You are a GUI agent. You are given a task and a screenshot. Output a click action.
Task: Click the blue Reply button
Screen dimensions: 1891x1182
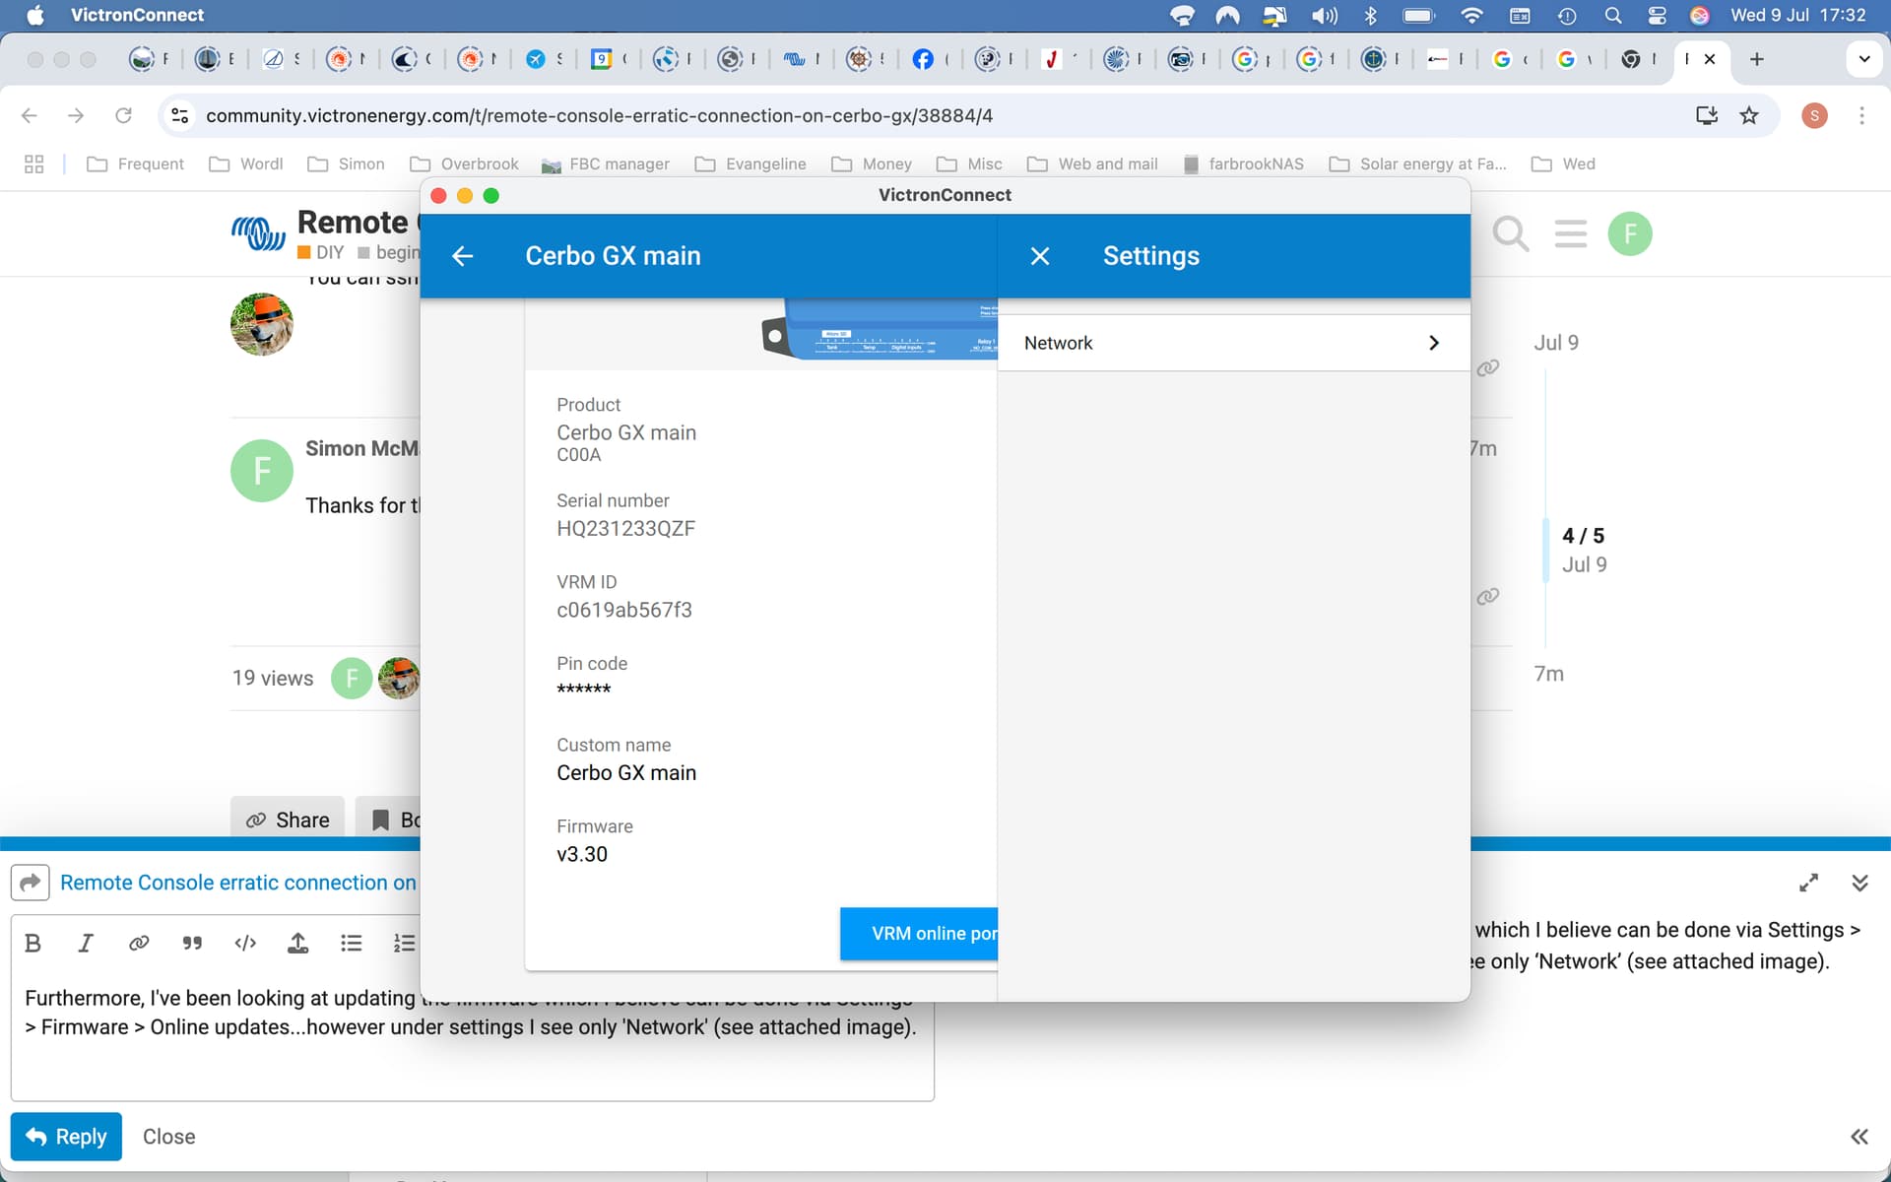point(66,1137)
